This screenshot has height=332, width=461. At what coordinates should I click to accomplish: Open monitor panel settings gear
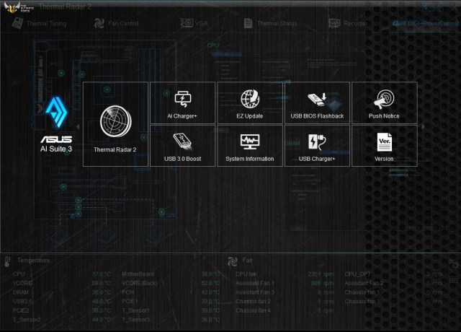(x=453, y=262)
